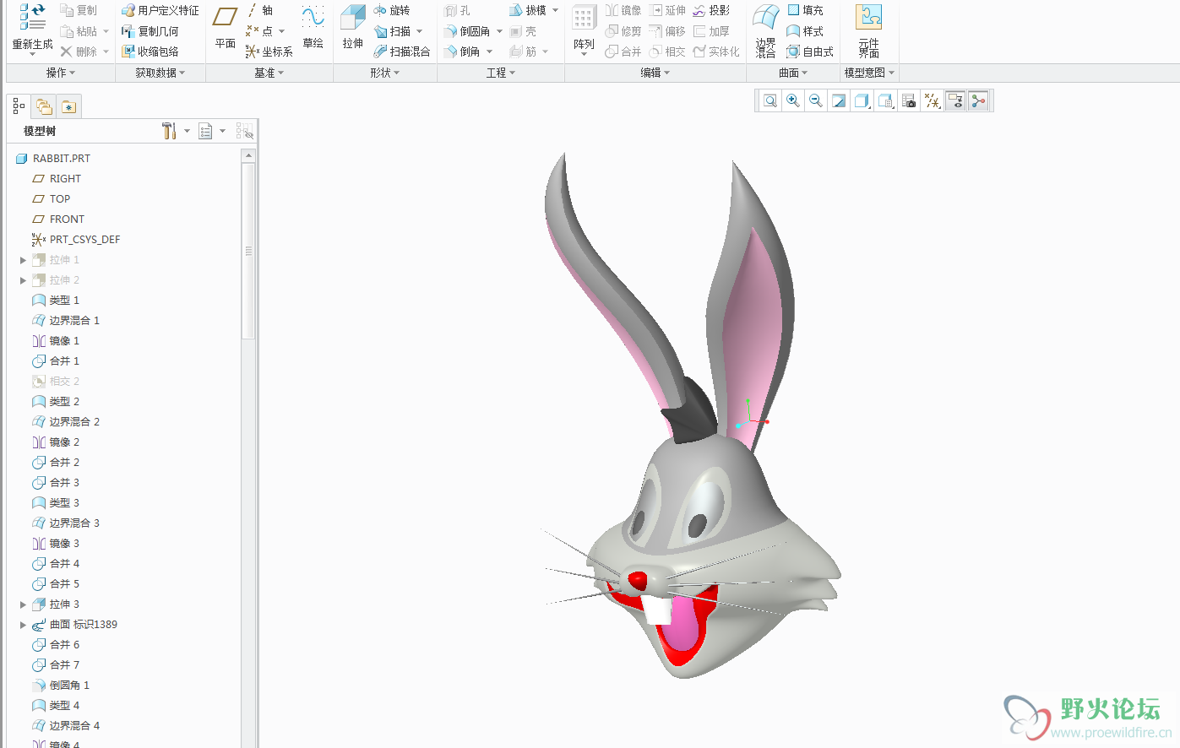Click the Chamfer (倒角) button
Screen dimensions: 1180x748
462,51
